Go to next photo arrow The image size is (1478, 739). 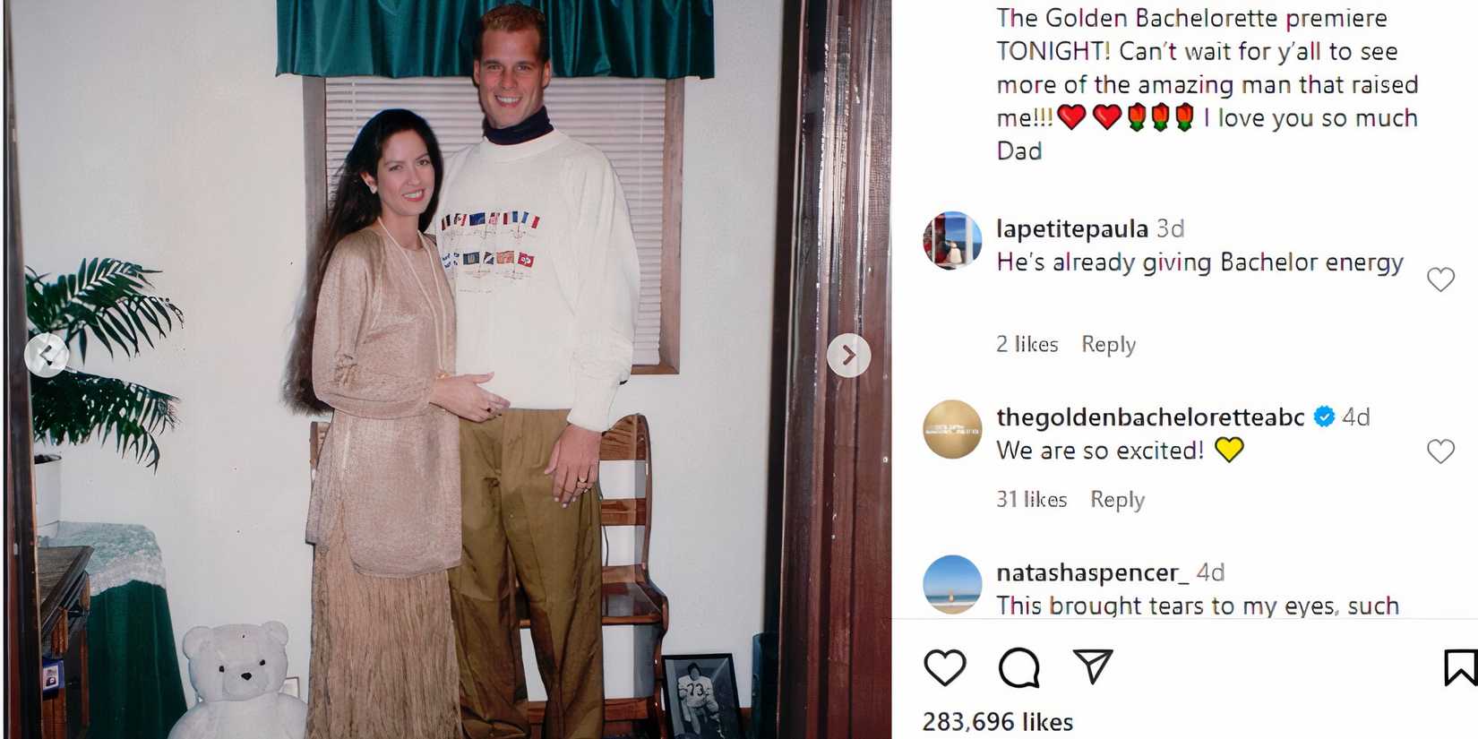848,356
